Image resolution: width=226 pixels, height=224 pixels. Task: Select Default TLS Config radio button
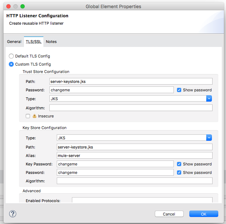point(11,56)
